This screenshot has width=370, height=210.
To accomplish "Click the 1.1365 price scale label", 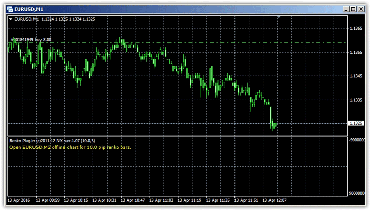I will 356,29.
